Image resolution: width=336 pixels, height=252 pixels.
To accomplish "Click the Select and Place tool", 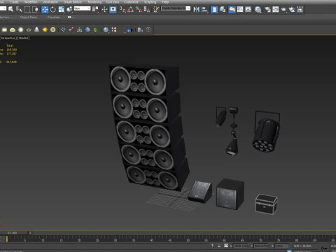I will click(x=69, y=9).
